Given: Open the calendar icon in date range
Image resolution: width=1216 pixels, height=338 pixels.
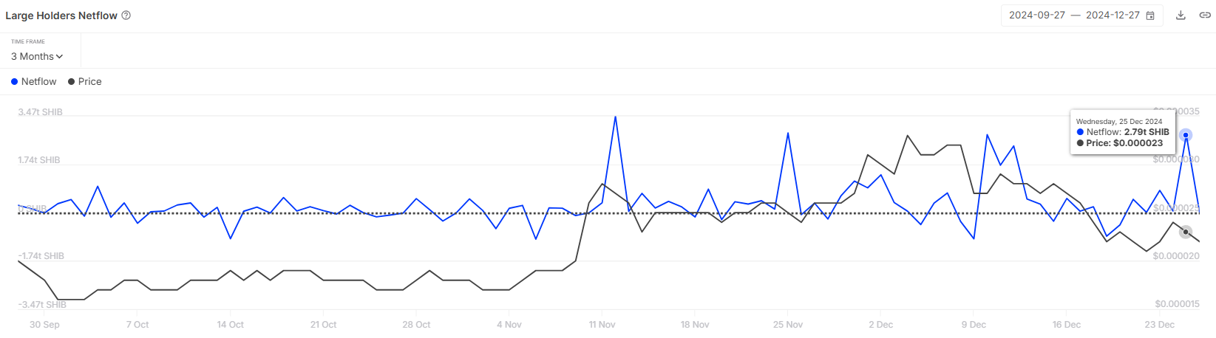Looking at the screenshot, I should 1150,15.
